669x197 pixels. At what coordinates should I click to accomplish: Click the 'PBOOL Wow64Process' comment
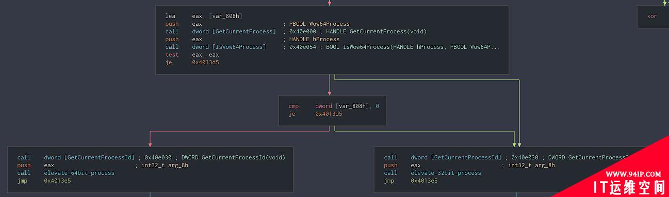click(x=319, y=24)
